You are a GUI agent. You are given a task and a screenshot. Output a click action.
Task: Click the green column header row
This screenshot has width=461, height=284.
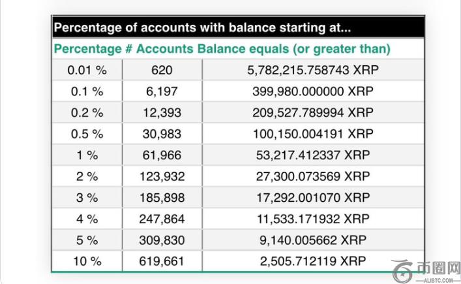[x=222, y=49]
